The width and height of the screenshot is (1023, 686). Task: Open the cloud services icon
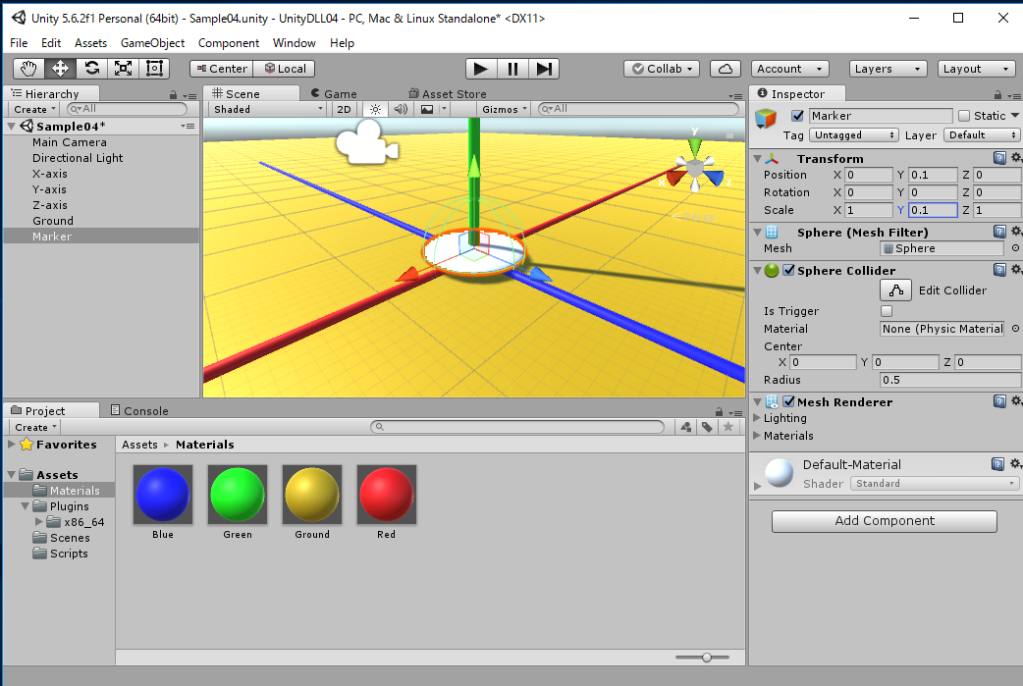pyautogui.click(x=725, y=69)
